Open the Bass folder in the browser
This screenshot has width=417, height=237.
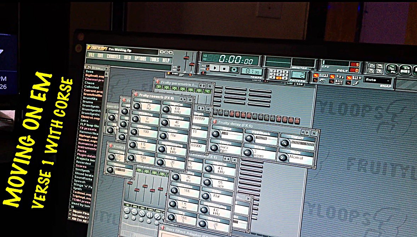[90, 71]
